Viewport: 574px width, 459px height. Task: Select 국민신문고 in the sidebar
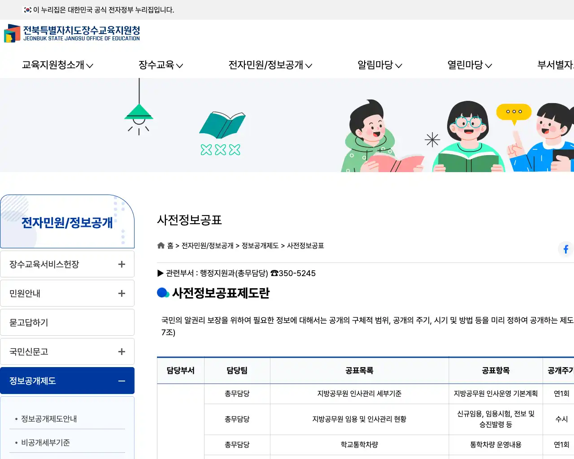(29, 351)
